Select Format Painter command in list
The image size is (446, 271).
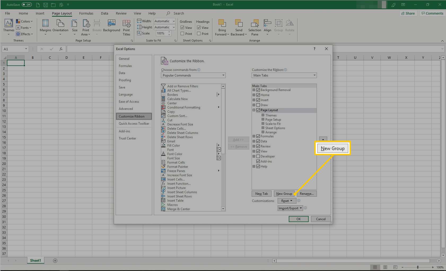[x=178, y=167]
